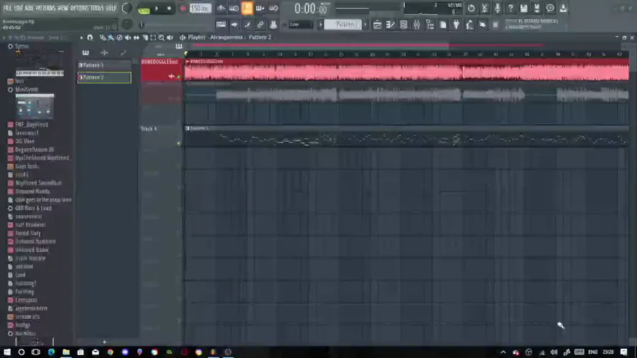
Task: Click the note/clip grouping pen icon
Action: pos(247,25)
